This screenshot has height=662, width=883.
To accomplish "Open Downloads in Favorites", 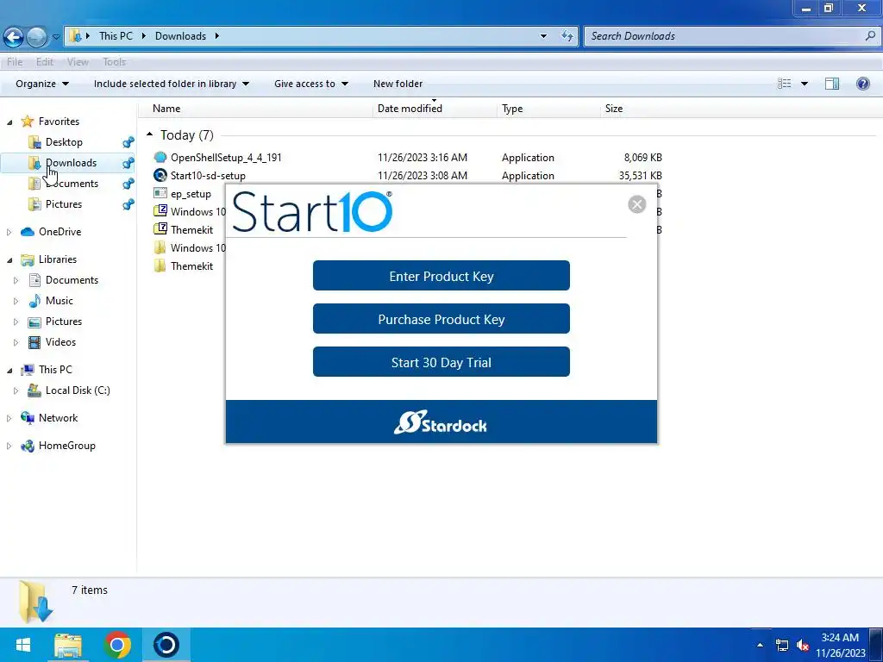I will pos(71,163).
